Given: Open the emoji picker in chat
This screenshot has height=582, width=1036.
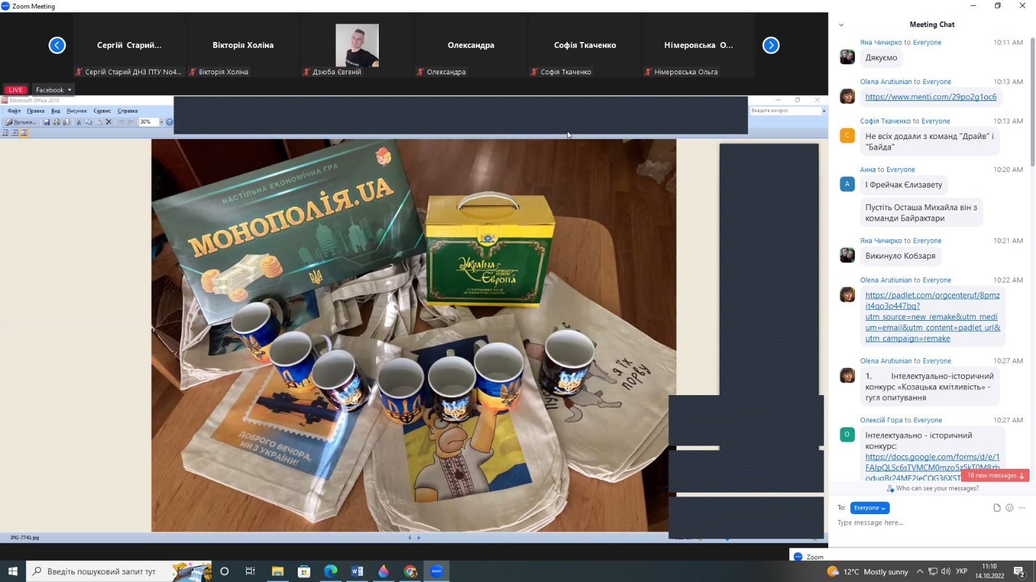Looking at the screenshot, I should pyautogui.click(x=1009, y=508).
